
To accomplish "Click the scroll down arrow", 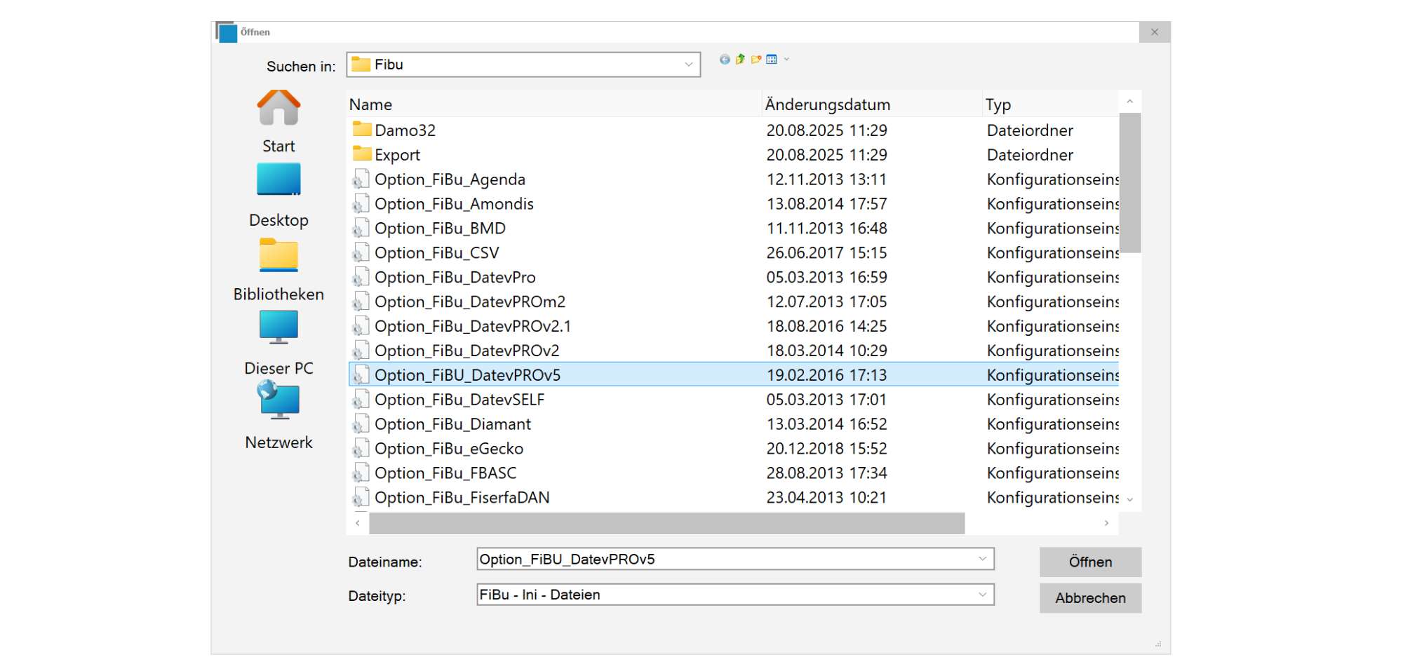I will (x=1130, y=500).
